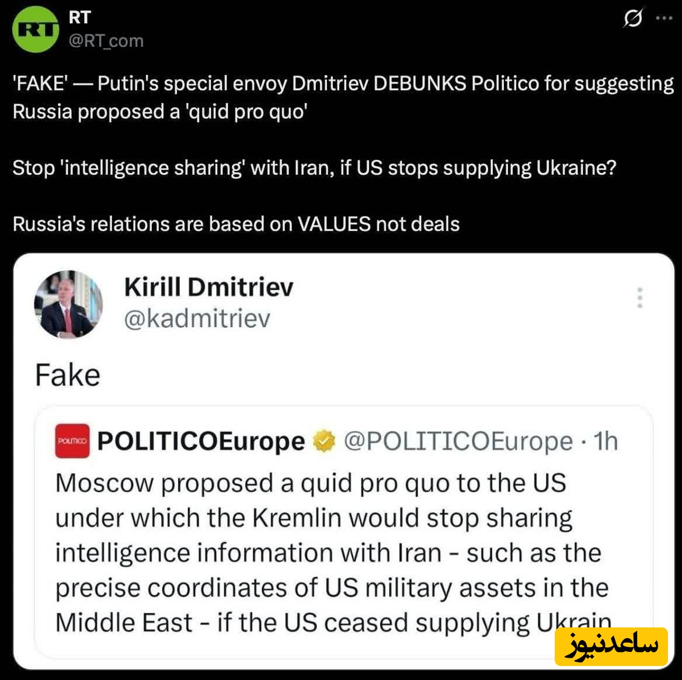Screen dimensions: 682x680
Task: Open the @RT_com handle link
Action: pos(106,41)
